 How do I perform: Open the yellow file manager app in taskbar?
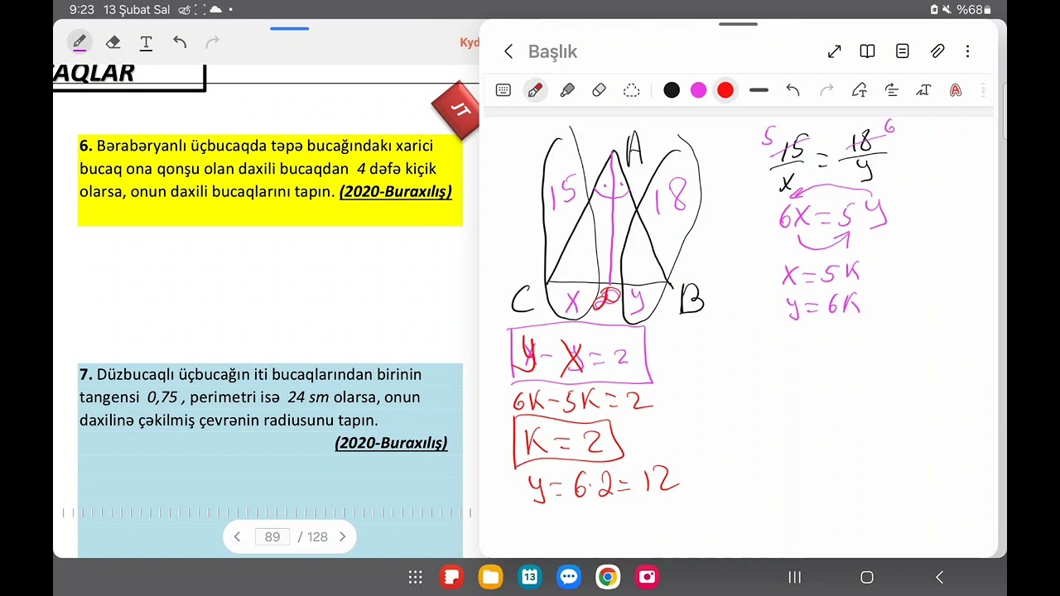tap(491, 577)
